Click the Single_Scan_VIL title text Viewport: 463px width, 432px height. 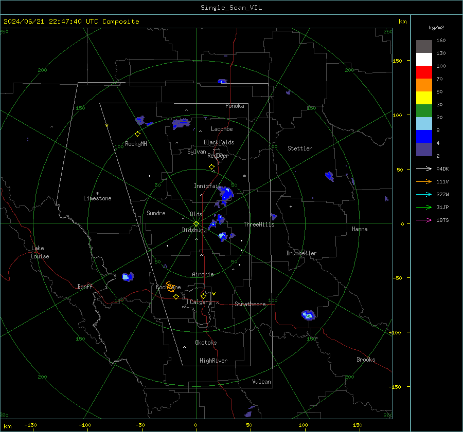point(231,8)
